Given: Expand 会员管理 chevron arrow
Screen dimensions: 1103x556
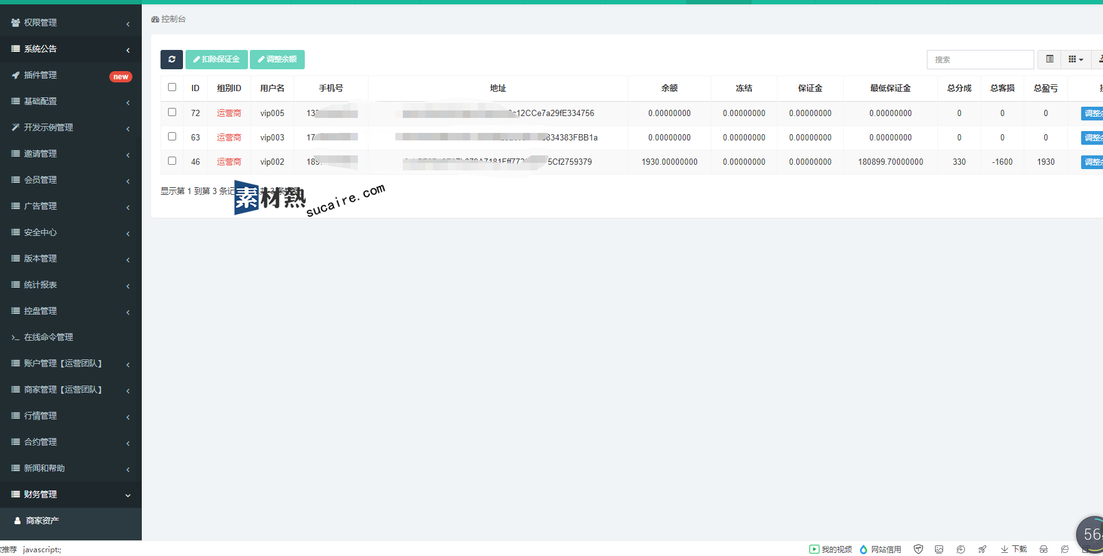Looking at the screenshot, I should point(128,182).
